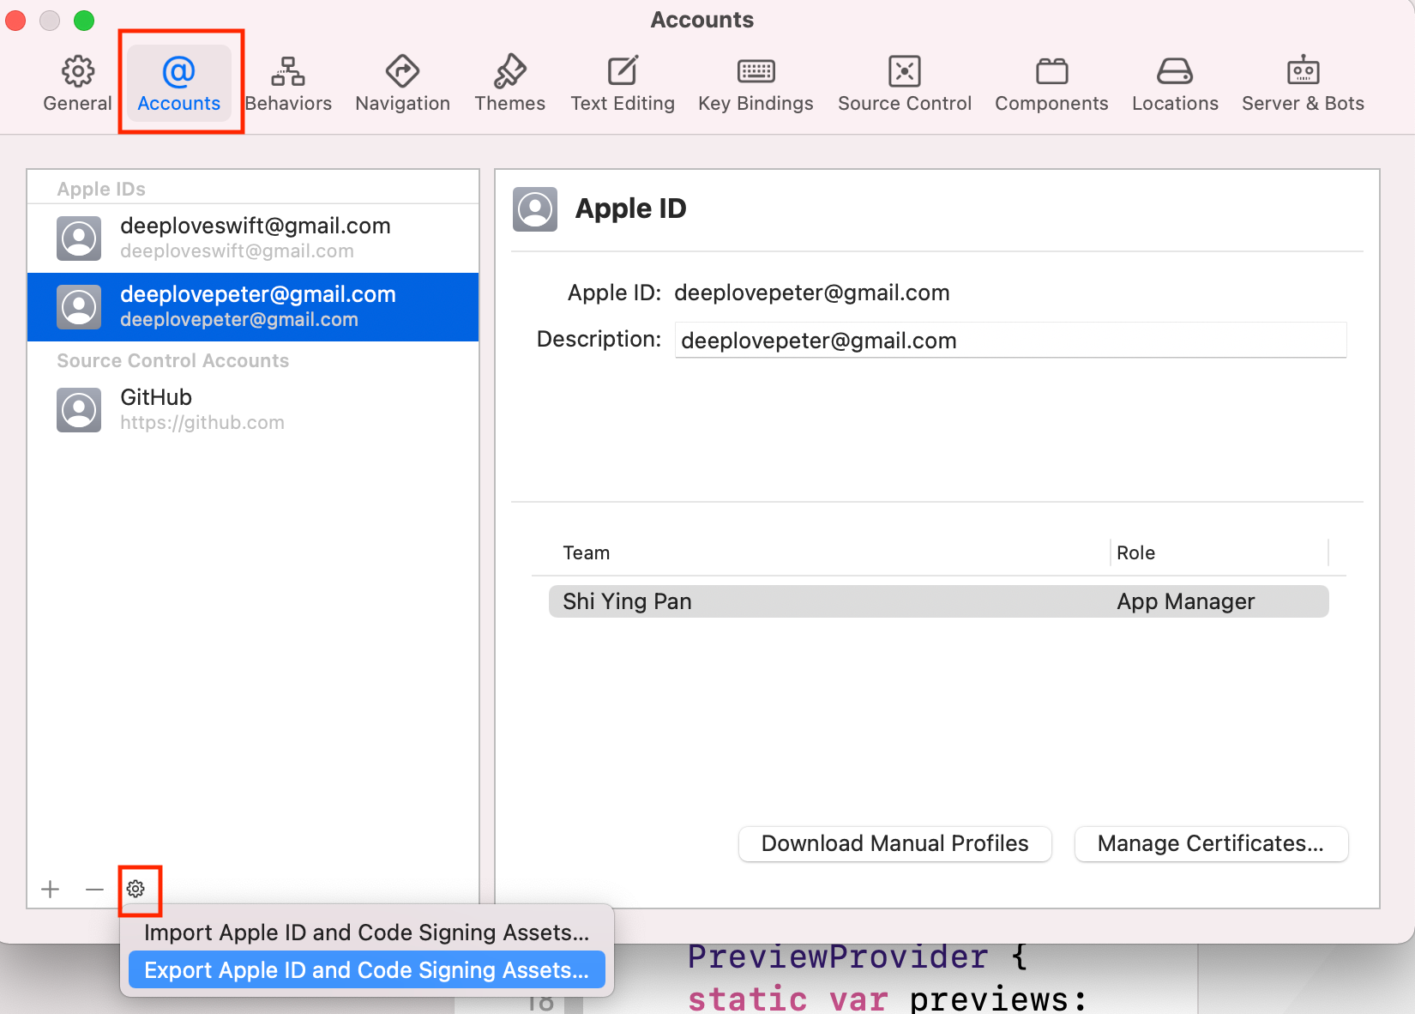Click the Apple ID avatar icon in detail pane

point(535,208)
